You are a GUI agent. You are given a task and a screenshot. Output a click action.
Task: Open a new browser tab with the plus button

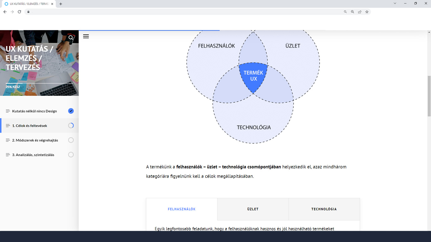(x=61, y=3)
